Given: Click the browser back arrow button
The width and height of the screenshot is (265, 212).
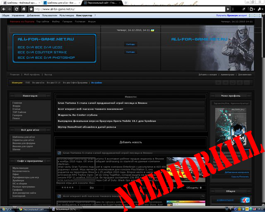Looking at the screenshot, I should [x=4, y=9].
